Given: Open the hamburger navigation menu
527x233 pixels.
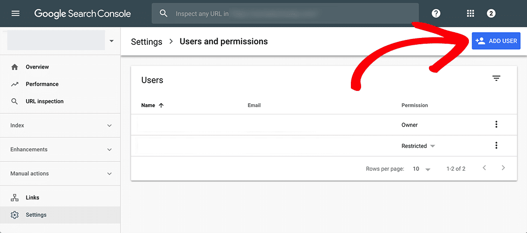Looking at the screenshot, I should [16, 14].
